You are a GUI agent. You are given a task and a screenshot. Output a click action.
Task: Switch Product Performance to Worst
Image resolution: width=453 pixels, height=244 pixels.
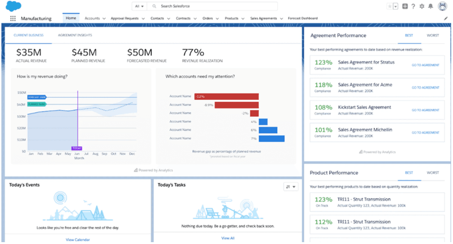(433, 173)
